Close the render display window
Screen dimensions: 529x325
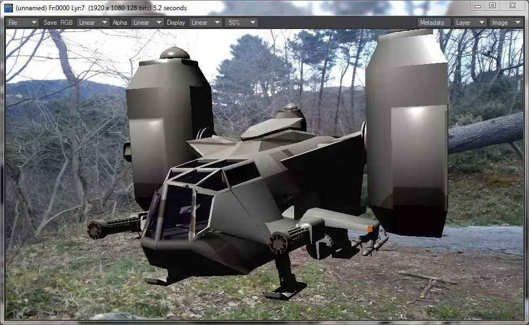point(512,6)
